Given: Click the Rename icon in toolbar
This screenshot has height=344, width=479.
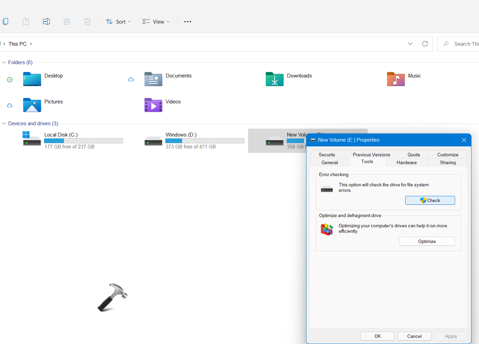Looking at the screenshot, I should coord(46,21).
